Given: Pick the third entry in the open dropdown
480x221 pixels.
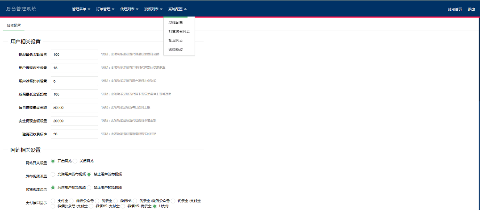Looking at the screenshot, I should 175,40.
